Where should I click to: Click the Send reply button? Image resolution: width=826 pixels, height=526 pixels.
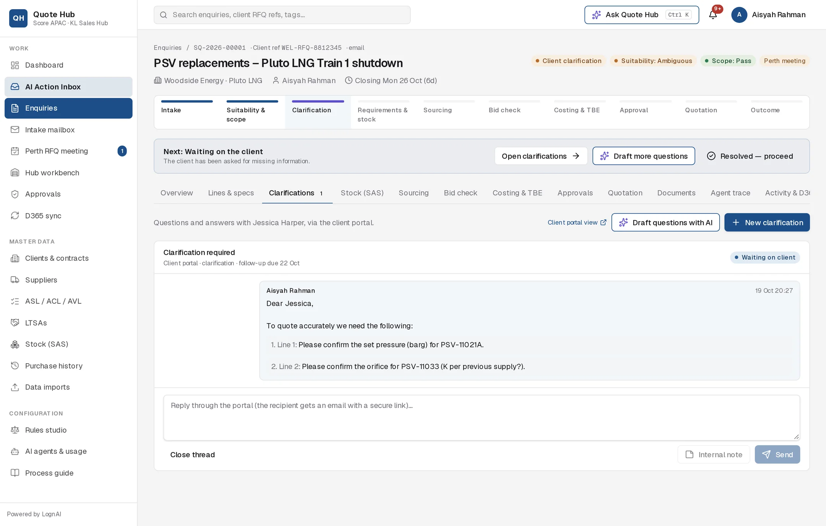click(777, 455)
